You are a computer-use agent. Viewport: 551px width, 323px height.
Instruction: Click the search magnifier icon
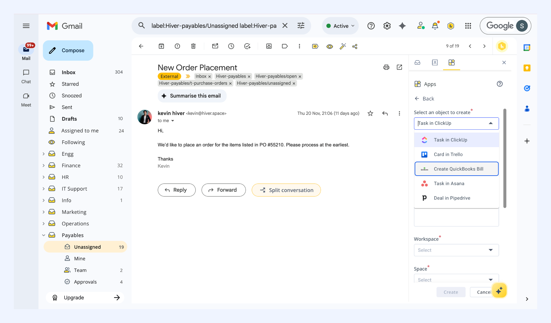click(x=142, y=26)
